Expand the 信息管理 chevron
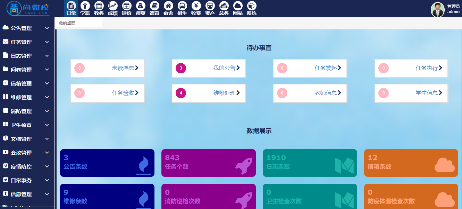Screen dimensions: 462x209 pos(47,194)
